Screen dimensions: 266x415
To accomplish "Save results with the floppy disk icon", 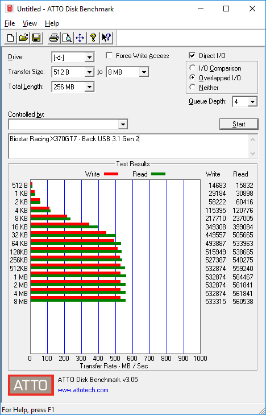I will coord(36,38).
